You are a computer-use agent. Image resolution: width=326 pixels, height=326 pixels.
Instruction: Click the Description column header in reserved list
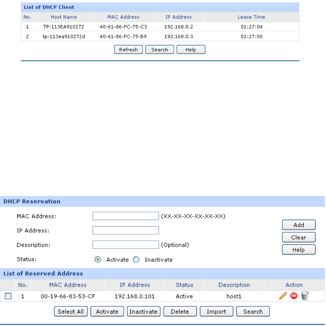(x=234, y=285)
